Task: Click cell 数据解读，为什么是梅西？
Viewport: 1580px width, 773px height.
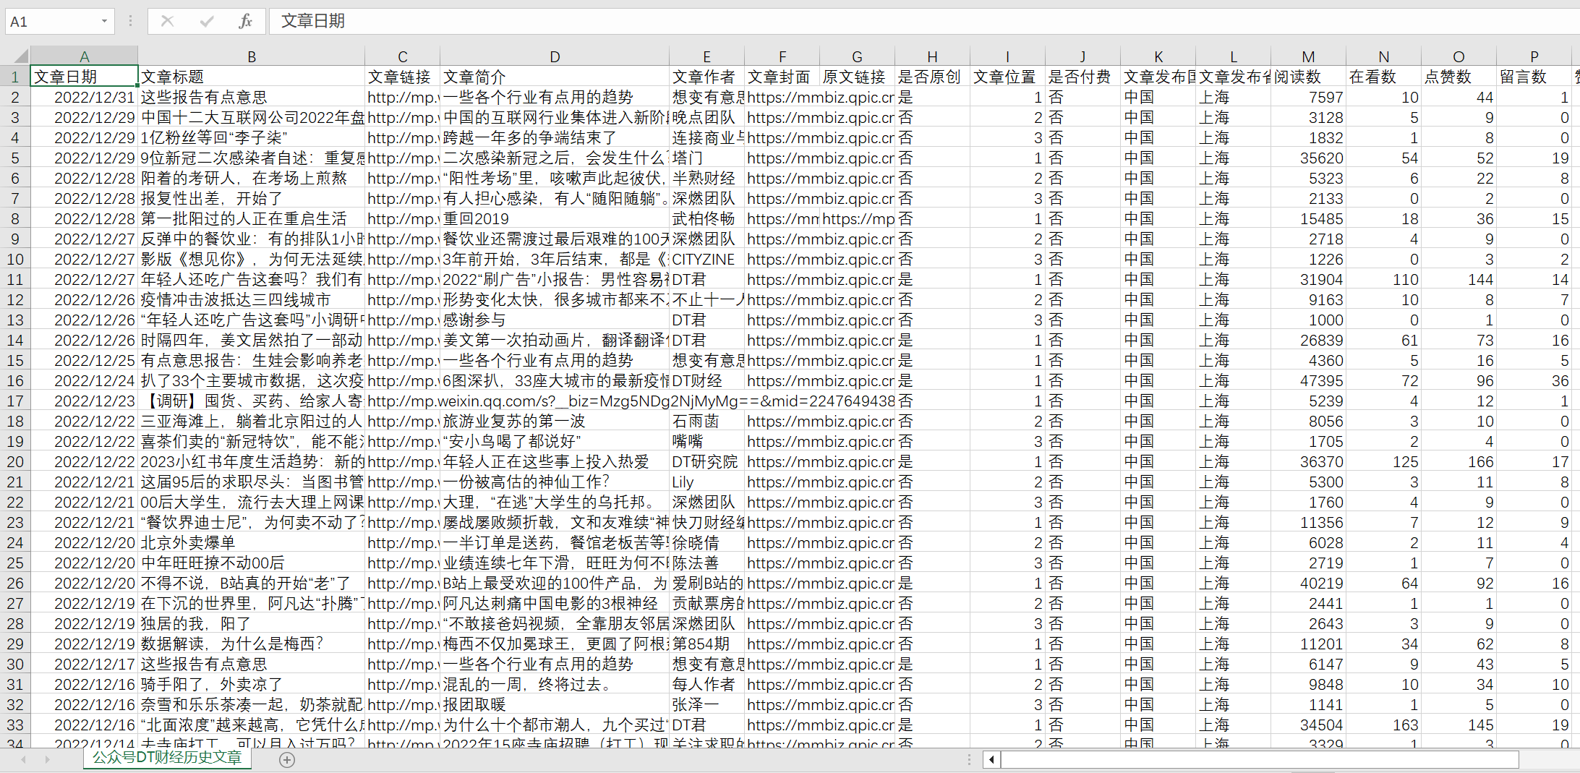Action: click(251, 644)
